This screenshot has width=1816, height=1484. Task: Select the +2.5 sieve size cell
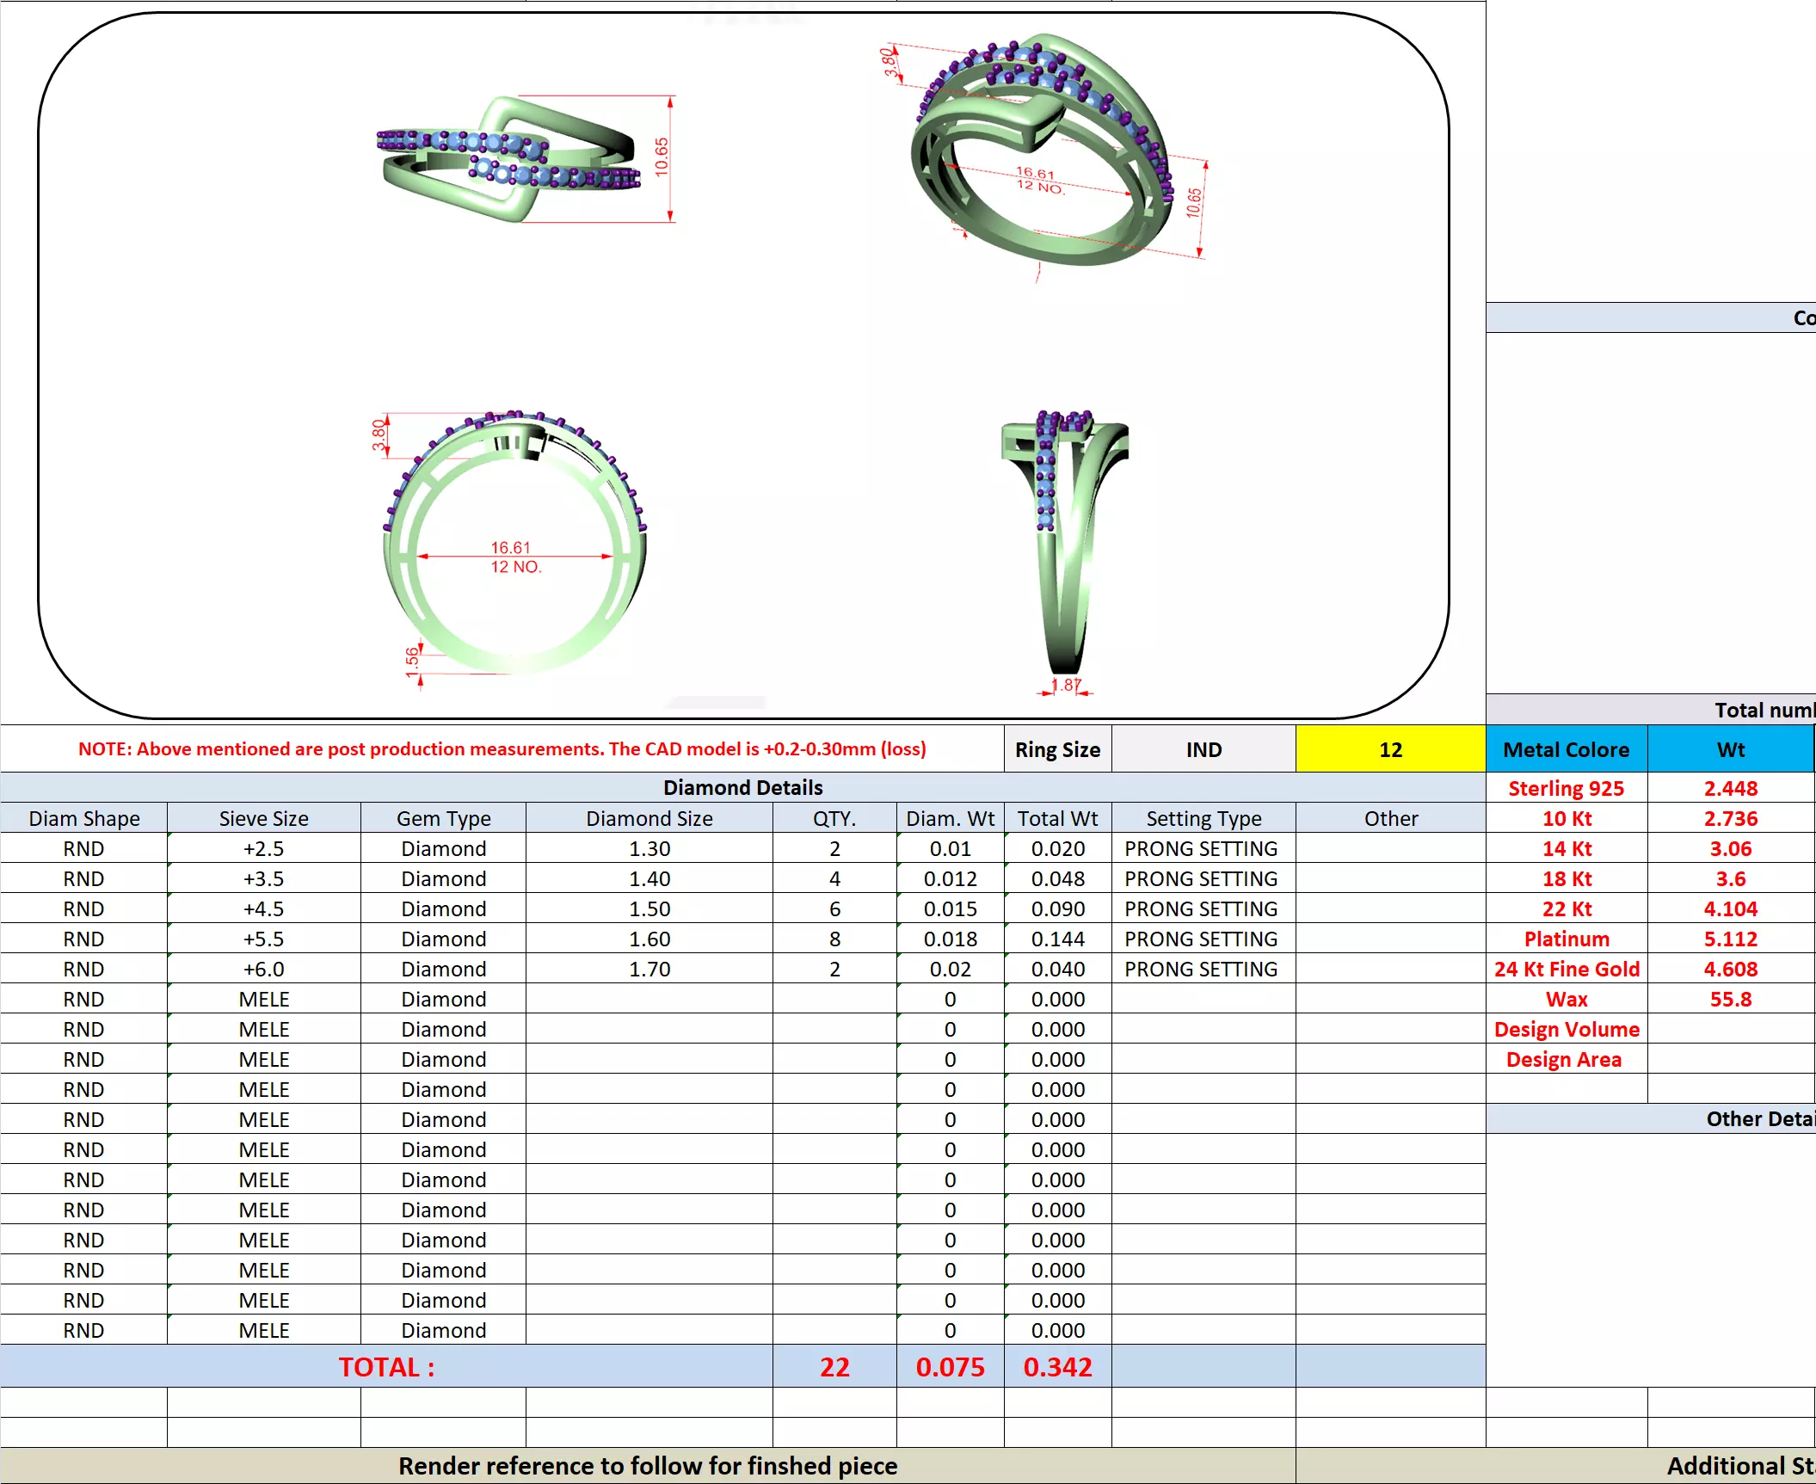click(x=263, y=849)
